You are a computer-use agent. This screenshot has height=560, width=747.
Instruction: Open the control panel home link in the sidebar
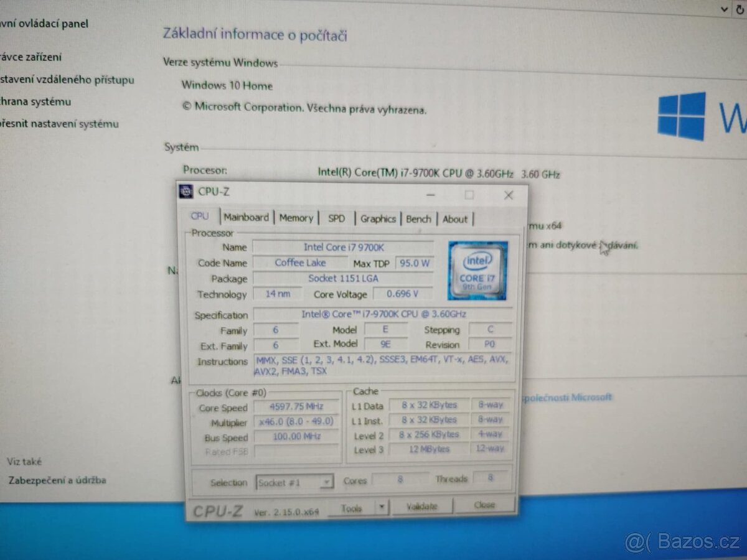click(x=44, y=24)
